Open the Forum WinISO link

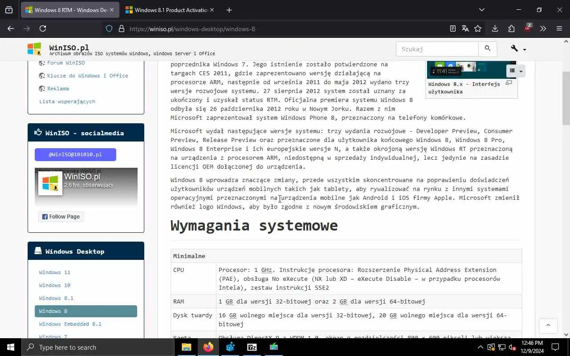coord(66,63)
